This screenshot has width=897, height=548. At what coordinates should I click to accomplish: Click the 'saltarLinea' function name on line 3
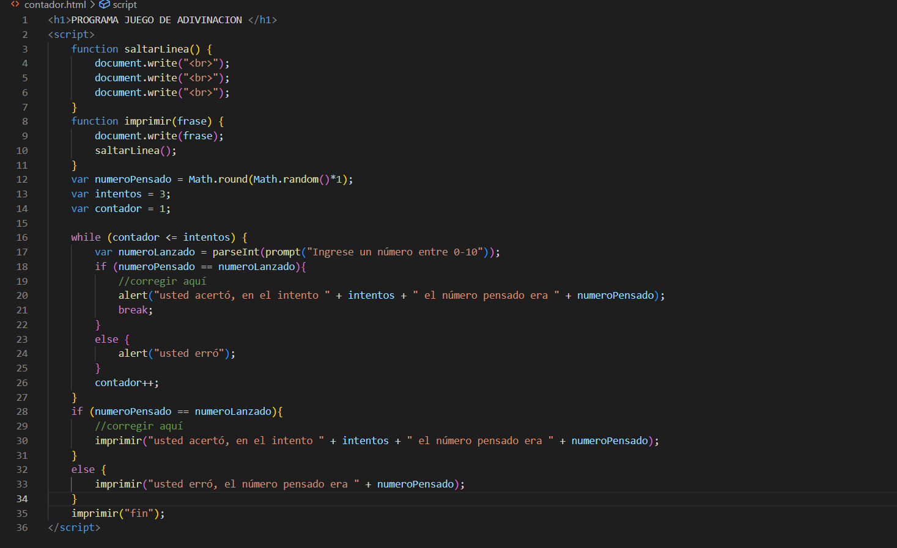tap(157, 49)
